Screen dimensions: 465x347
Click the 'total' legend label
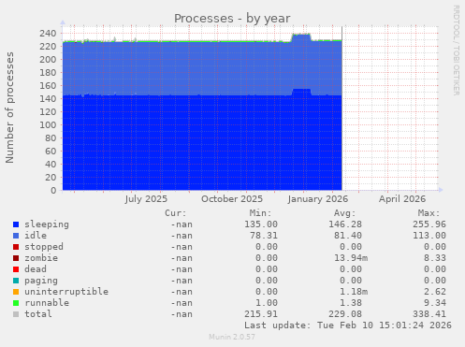(x=38, y=314)
